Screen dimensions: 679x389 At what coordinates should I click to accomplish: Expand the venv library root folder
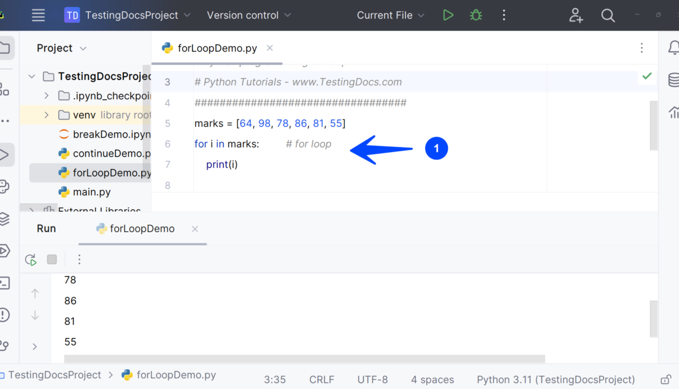pos(47,115)
